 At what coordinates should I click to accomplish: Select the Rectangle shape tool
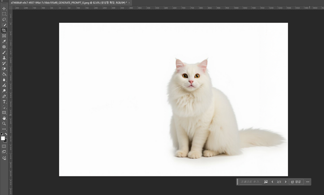click(4, 112)
